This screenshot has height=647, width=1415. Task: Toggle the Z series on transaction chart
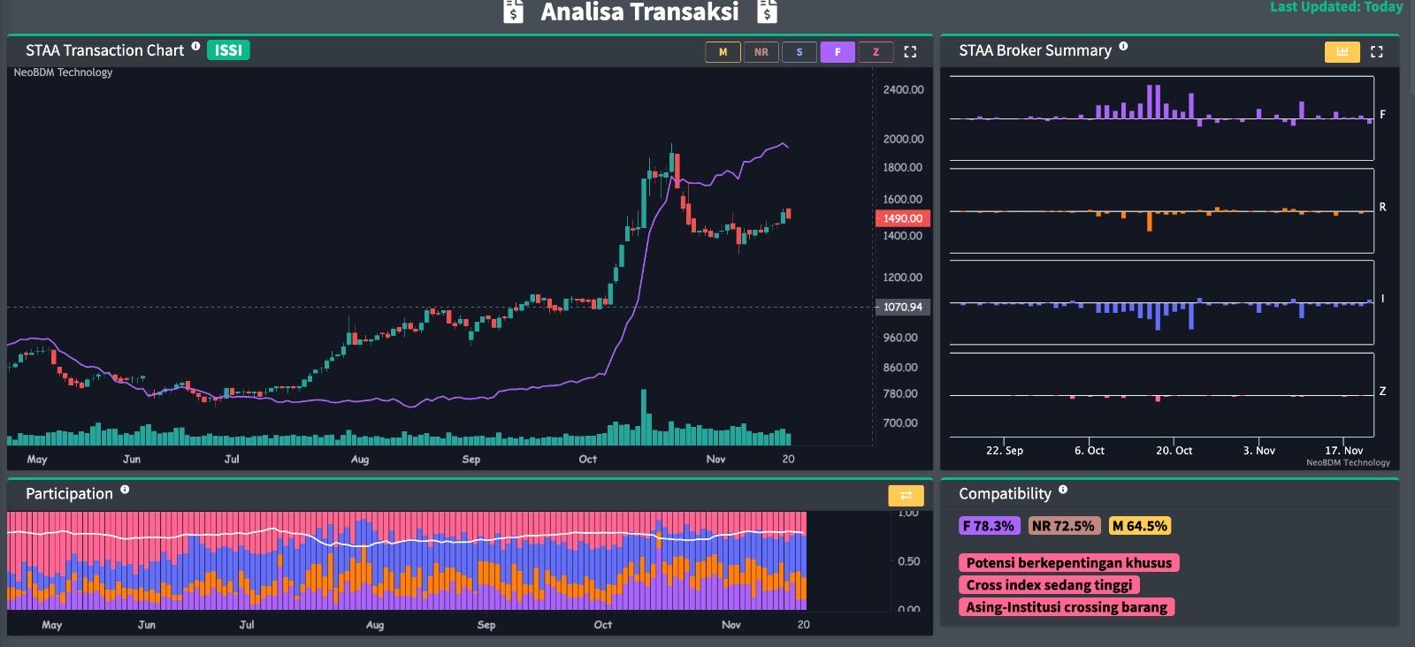coord(876,52)
